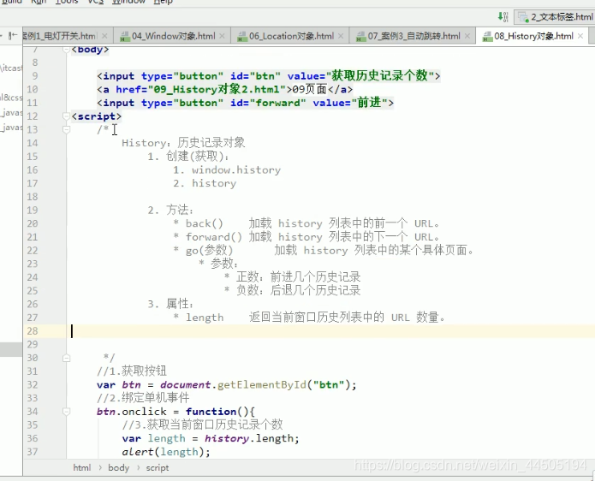Click back() in the comment on line 20
This screenshot has width=595, height=481.
(204, 223)
